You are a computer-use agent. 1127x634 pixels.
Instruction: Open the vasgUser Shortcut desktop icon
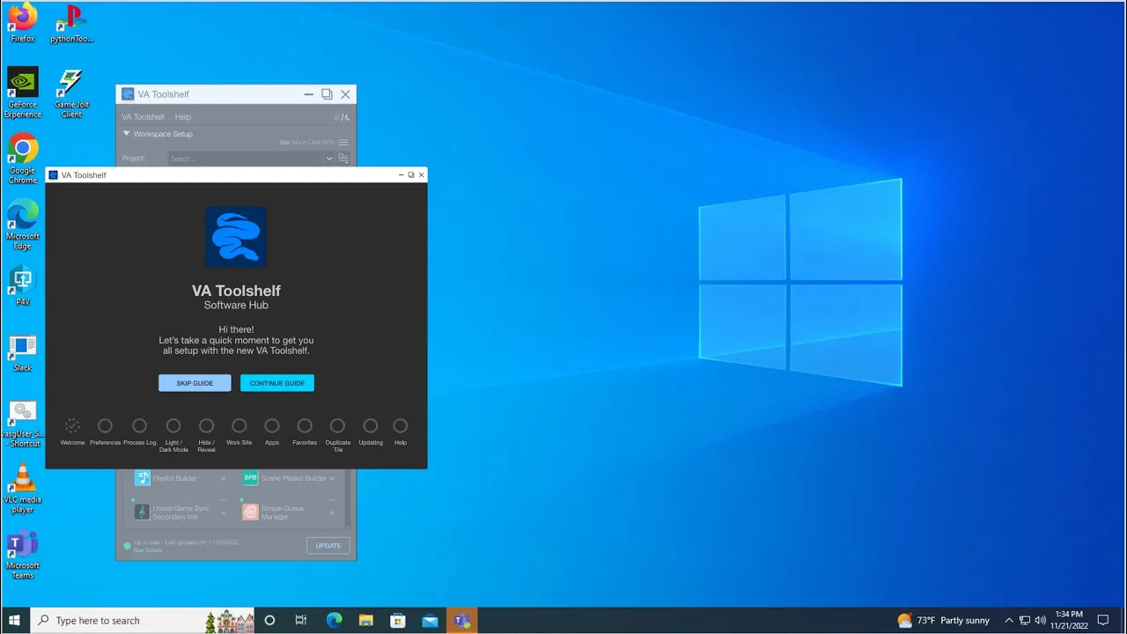[23, 423]
